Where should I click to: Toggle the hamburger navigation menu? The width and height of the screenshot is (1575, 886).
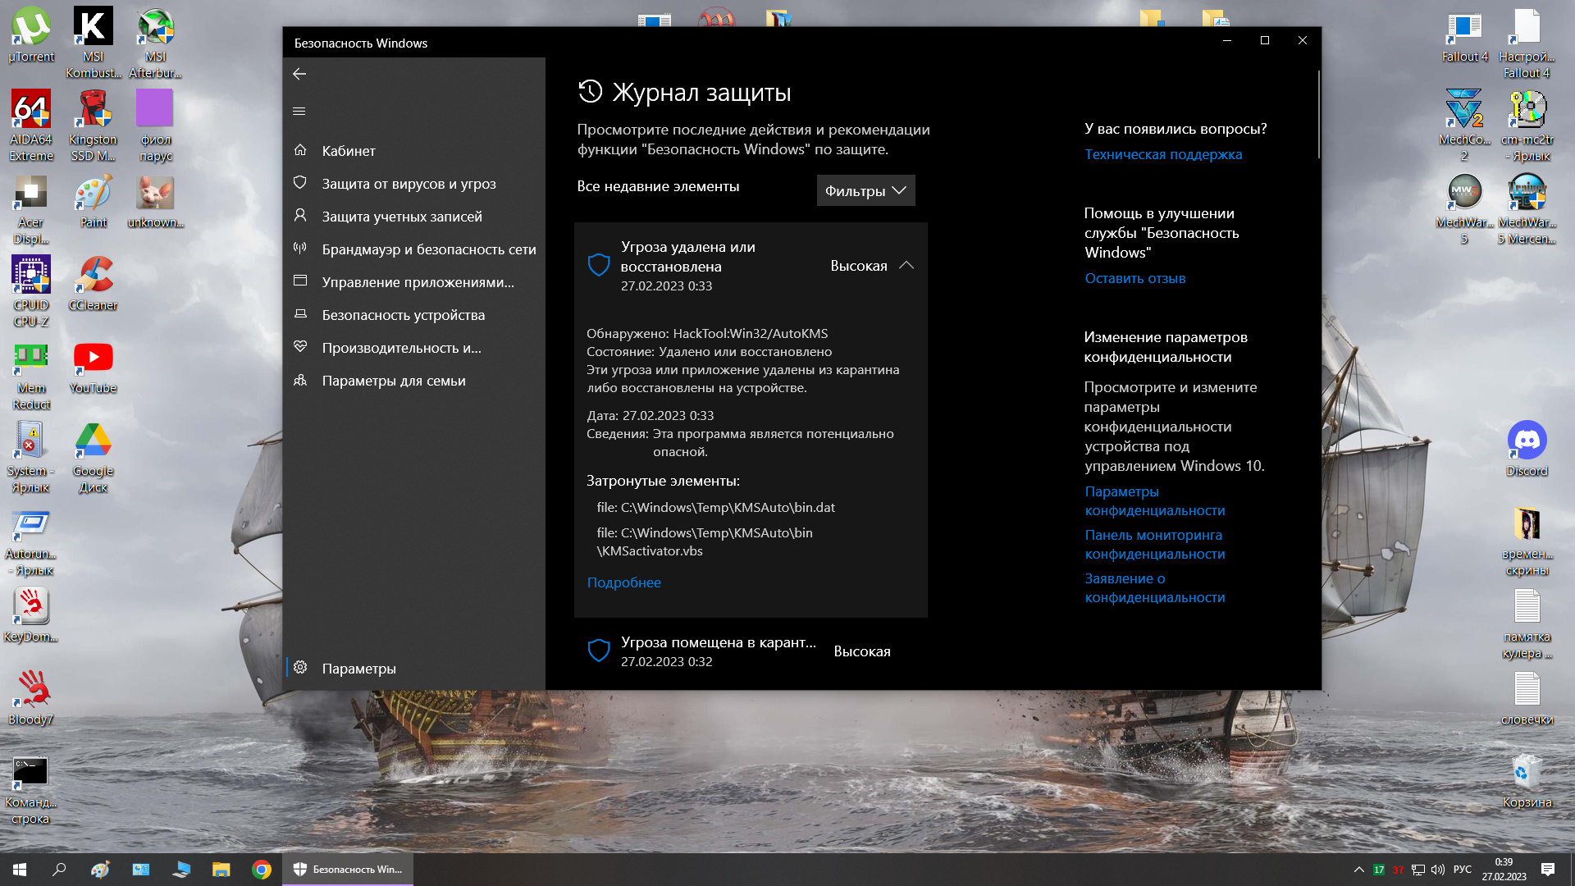tap(299, 111)
